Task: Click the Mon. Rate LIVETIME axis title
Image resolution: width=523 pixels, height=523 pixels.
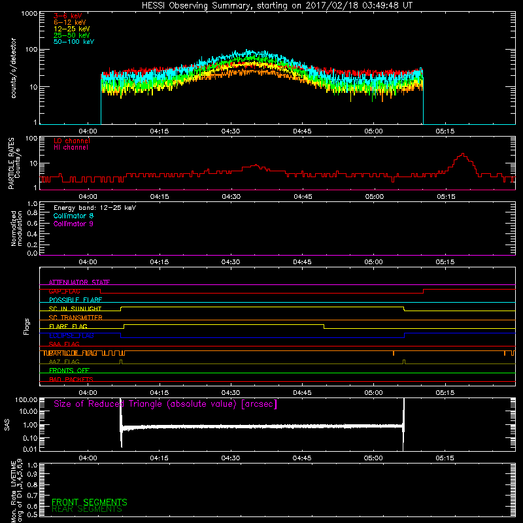Action: (x=17, y=490)
